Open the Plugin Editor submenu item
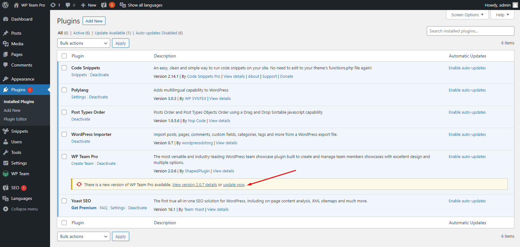Screen dimensions: 520x247 [15, 119]
